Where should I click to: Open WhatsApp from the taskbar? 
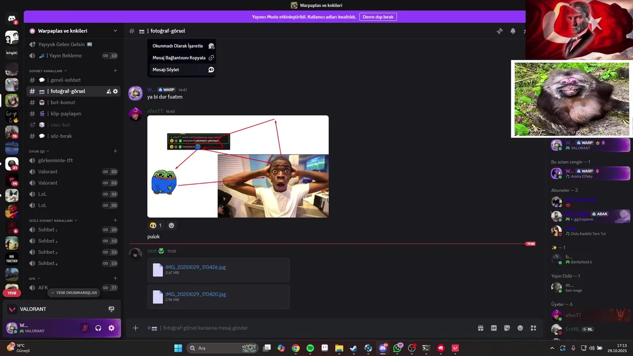[397, 348]
